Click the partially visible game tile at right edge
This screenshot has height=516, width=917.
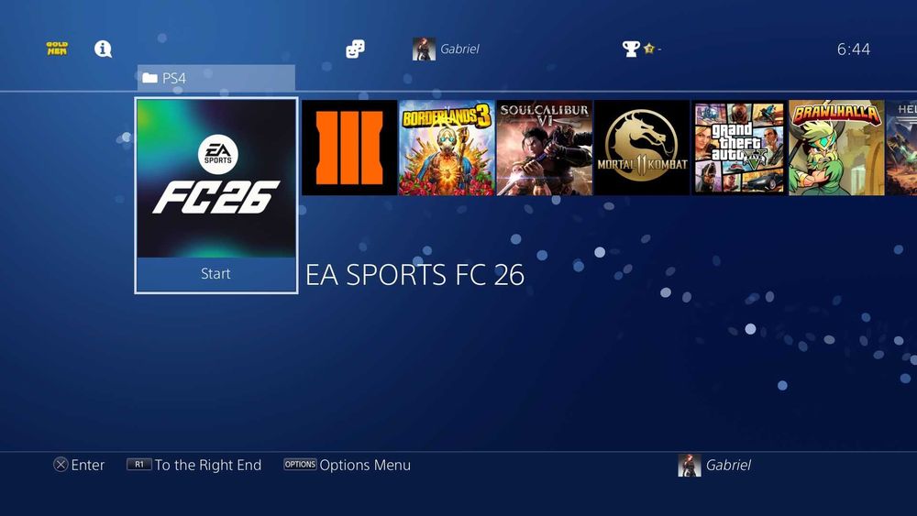pyautogui.click(x=901, y=148)
